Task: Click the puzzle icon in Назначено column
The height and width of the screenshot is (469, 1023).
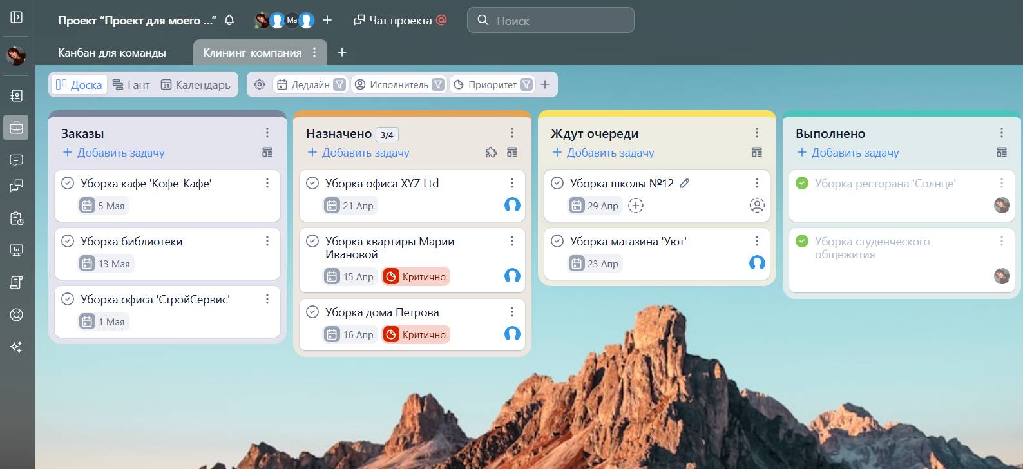Action: (x=491, y=153)
